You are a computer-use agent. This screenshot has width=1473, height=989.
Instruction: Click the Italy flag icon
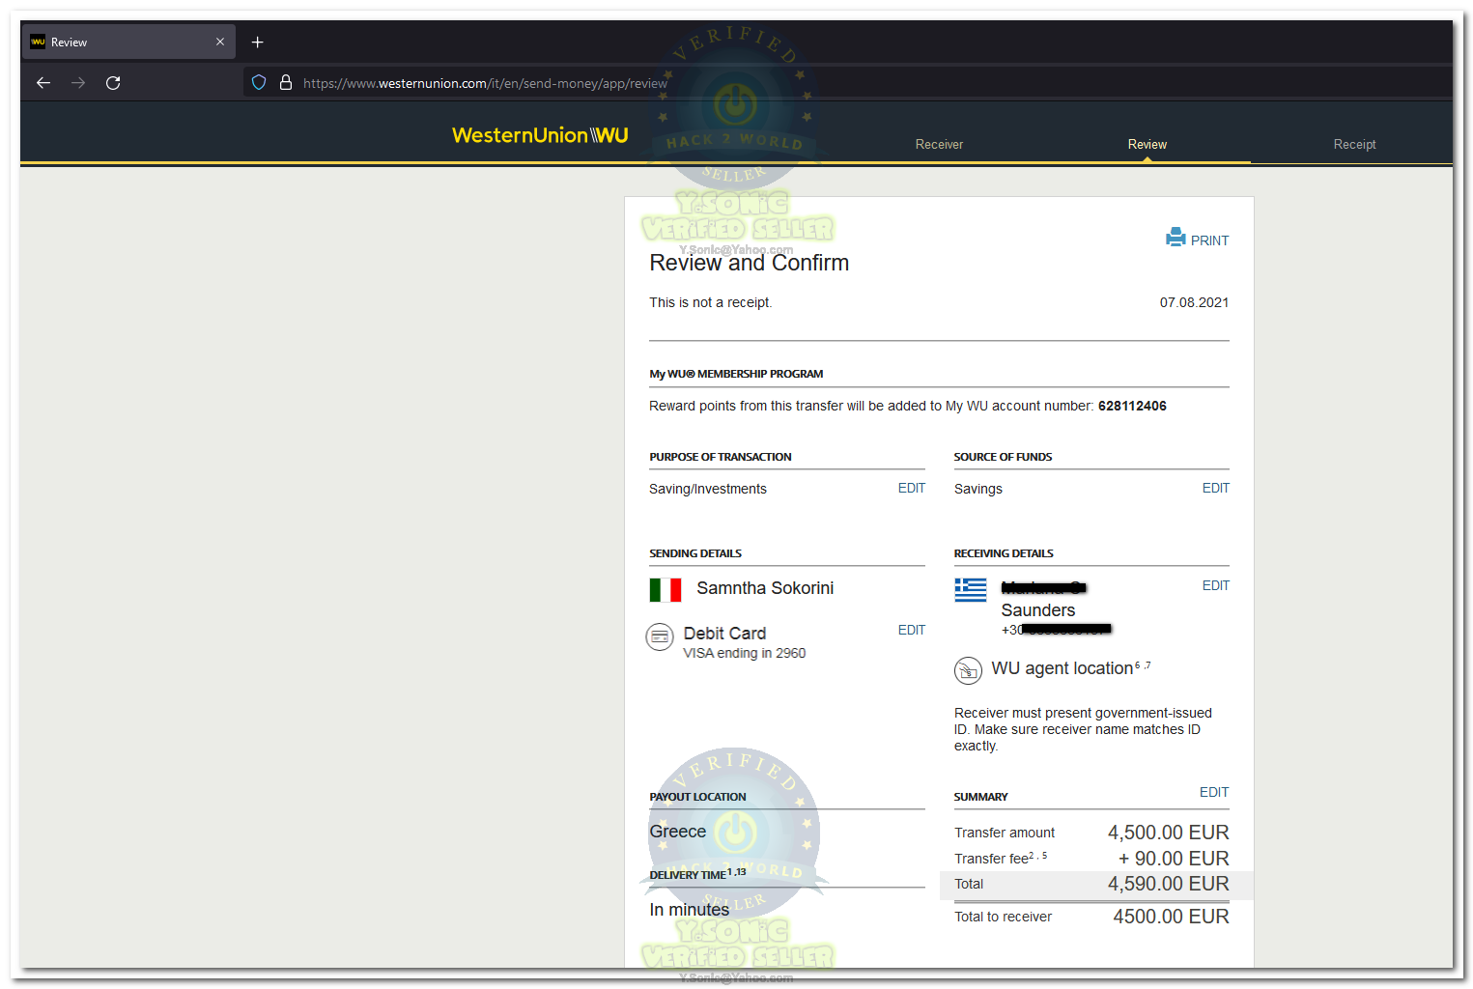666,590
